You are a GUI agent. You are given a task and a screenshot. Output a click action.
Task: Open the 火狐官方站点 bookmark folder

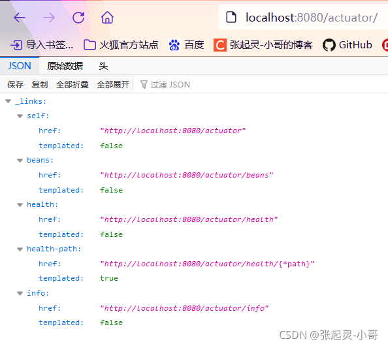coord(121,45)
